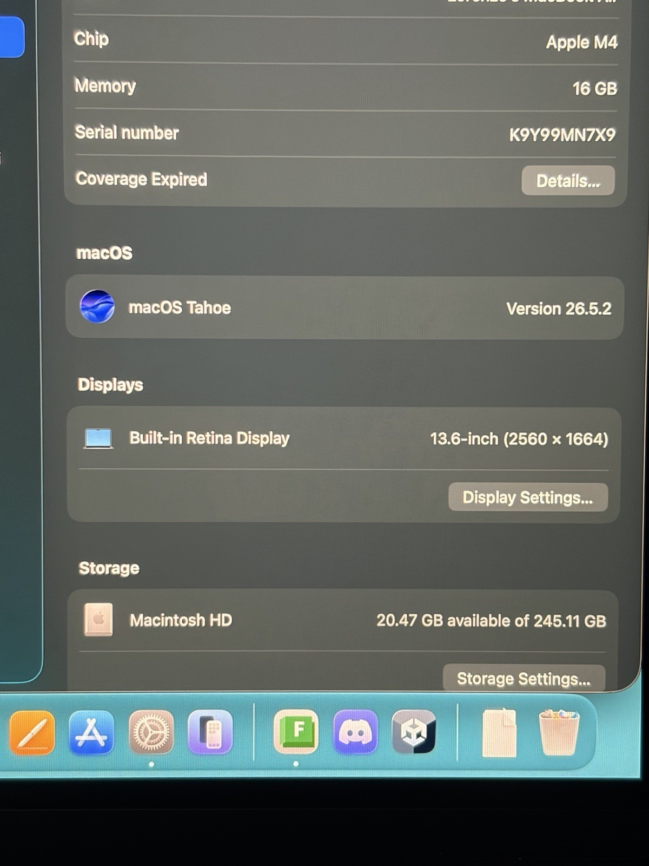This screenshot has width=649, height=866.
Task: Launch Discord from the Dock
Action: pyautogui.click(x=355, y=732)
